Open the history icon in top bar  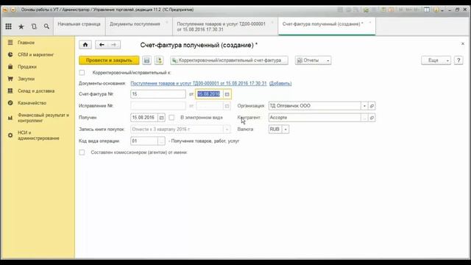[x=34, y=26]
